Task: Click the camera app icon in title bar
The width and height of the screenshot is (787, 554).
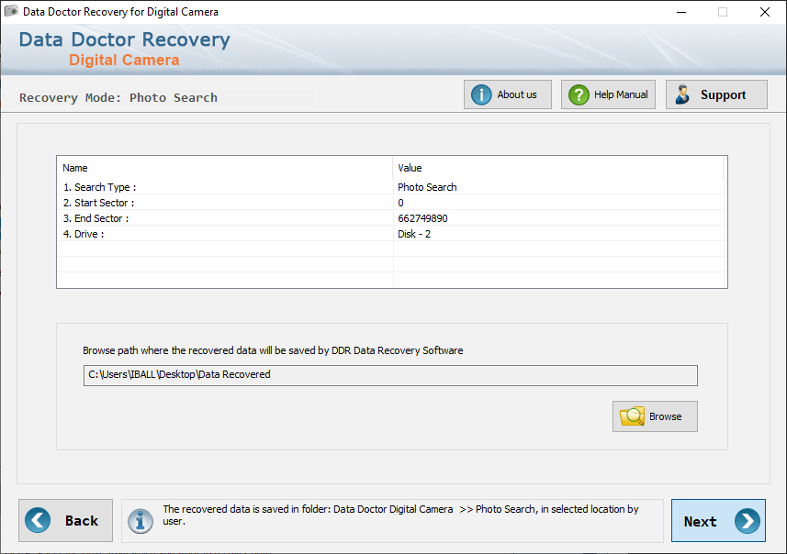Action: tap(10, 11)
